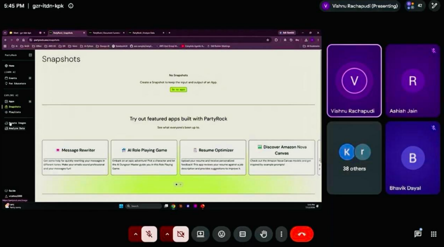Viewport: 444px width, 247px height.
Task: Open vishnu1999 profile in sidebar
Action: [x=14, y=196]
